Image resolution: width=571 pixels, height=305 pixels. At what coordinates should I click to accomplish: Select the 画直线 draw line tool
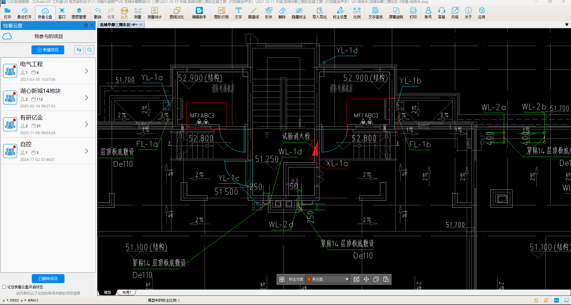tap(253, 13)
